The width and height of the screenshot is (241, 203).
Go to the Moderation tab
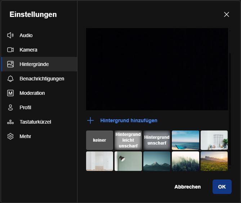pyautogui.click(x=39, y=93)
